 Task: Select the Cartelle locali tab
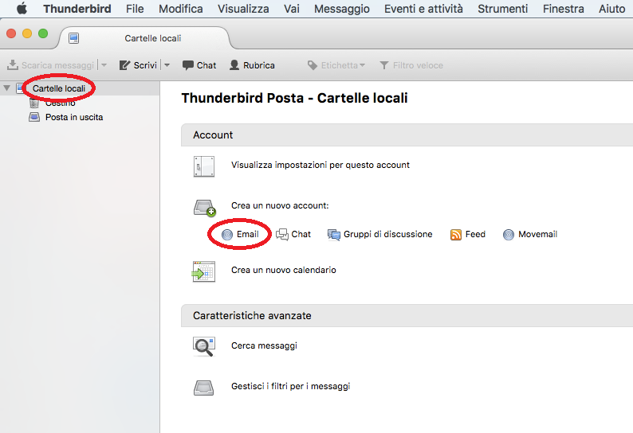click(x=145, y=38)
